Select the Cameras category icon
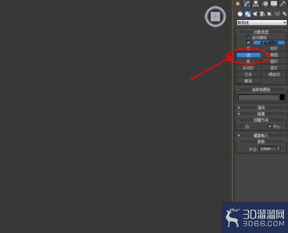Viewport: 288px width, 233px height. point(262,14)
